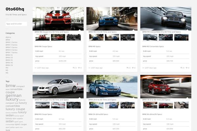Open the red BMW M6 Coupe main image

[58, 19]
